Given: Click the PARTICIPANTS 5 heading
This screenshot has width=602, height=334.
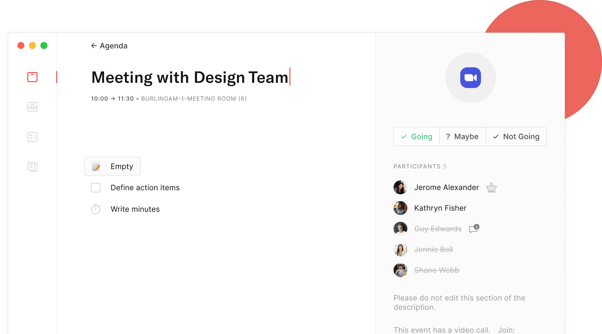Looking at the screenshot, I should point(420,166).
